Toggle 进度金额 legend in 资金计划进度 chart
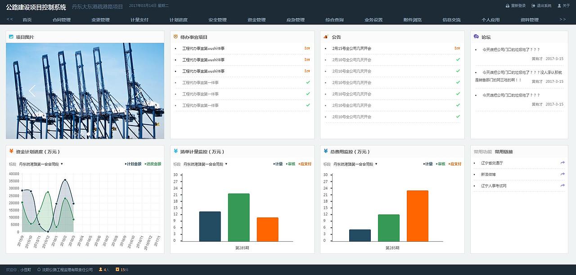576x275 pixels. click(x=153, y=164)
